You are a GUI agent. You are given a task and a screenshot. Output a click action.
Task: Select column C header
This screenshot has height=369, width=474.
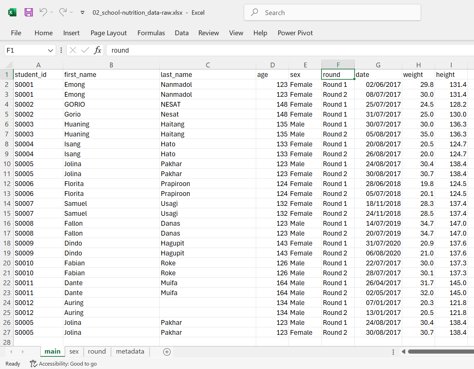tap(208, 65)
